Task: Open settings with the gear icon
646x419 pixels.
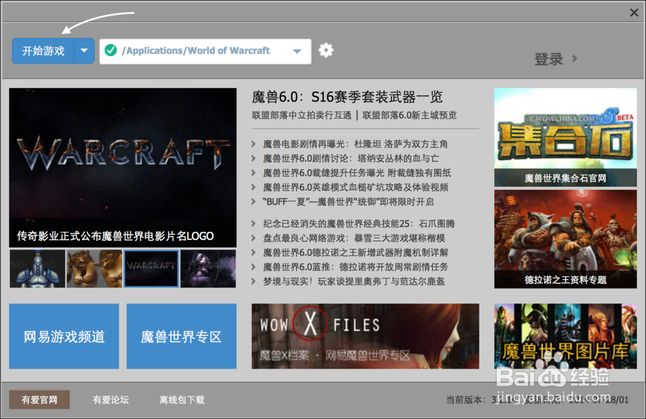Action: coord(326,50)
